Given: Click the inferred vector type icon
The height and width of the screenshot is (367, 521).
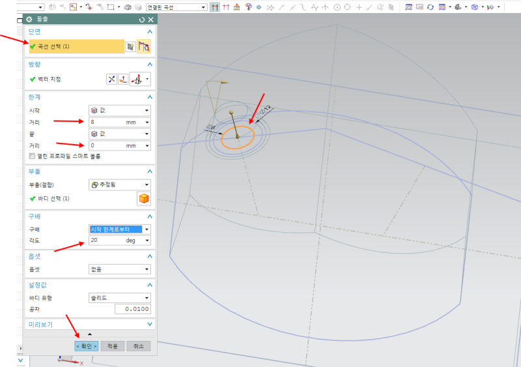Looking at the screenshot, I should (136, 79).
